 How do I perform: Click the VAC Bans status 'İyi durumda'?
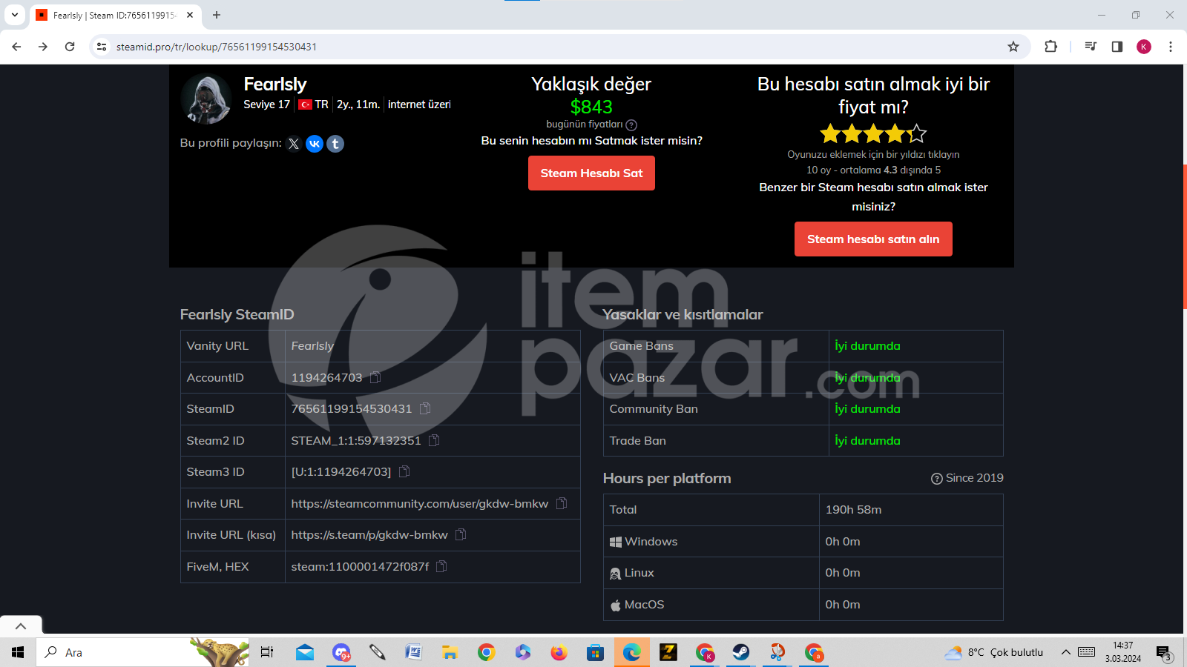[867, 378]
